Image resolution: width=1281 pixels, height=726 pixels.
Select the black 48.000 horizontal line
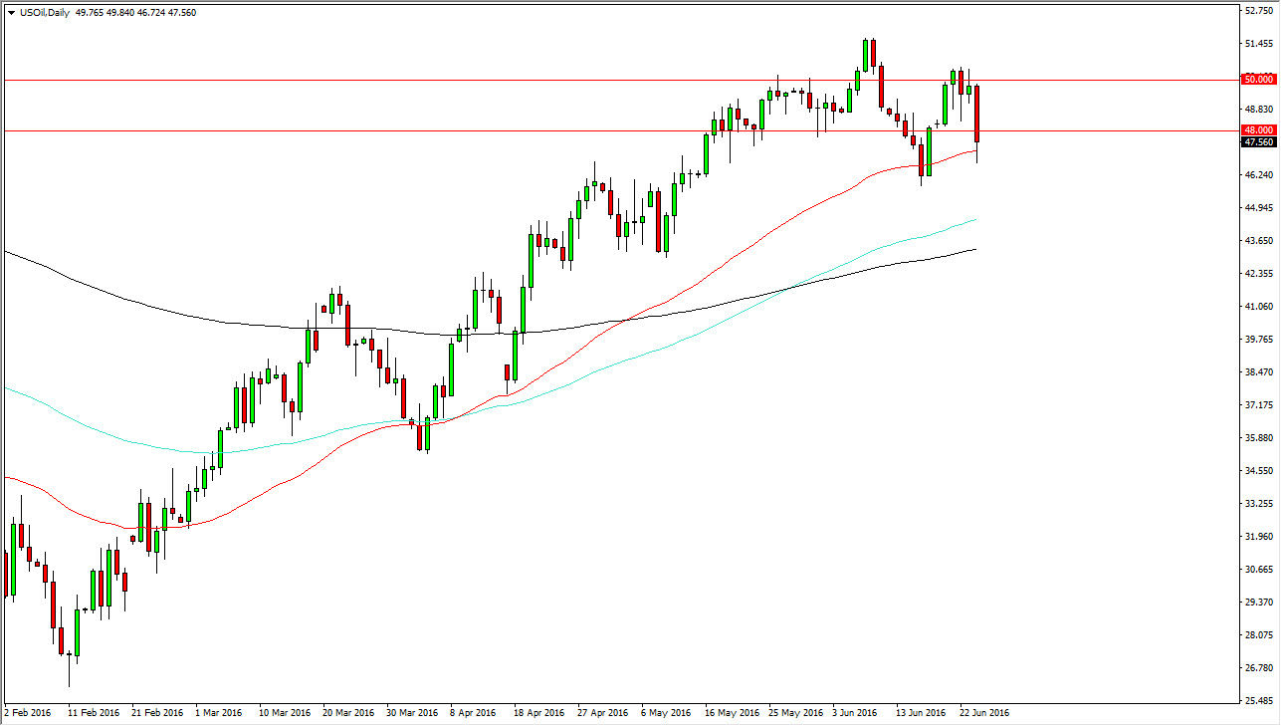597,130
